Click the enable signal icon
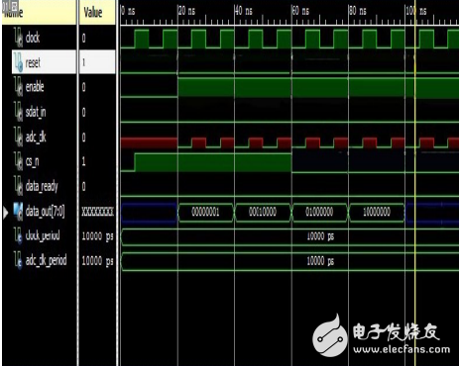The height and width of the screenshot is (366, 459). click(18, 87)
